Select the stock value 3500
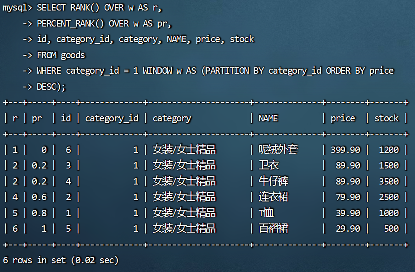 click(x=388, y=181)
